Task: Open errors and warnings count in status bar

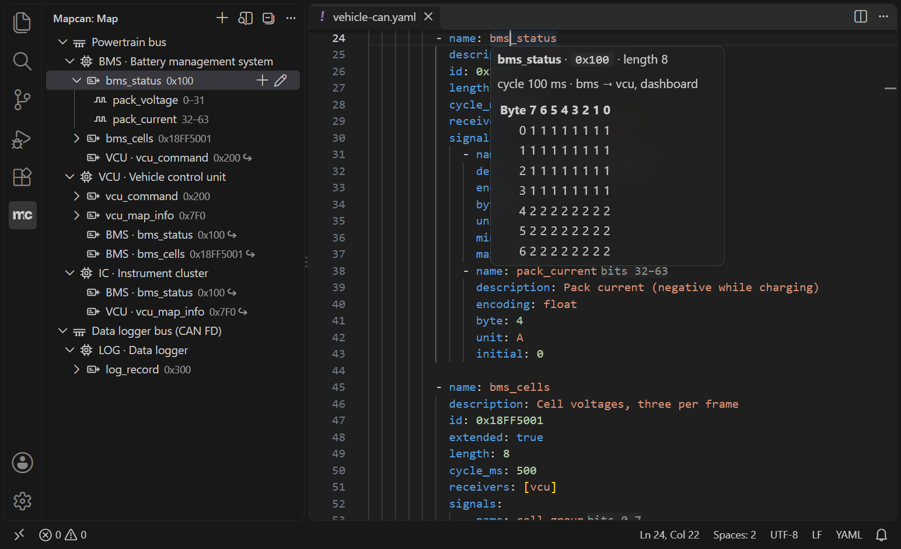Action: click(x=63, y=534)
